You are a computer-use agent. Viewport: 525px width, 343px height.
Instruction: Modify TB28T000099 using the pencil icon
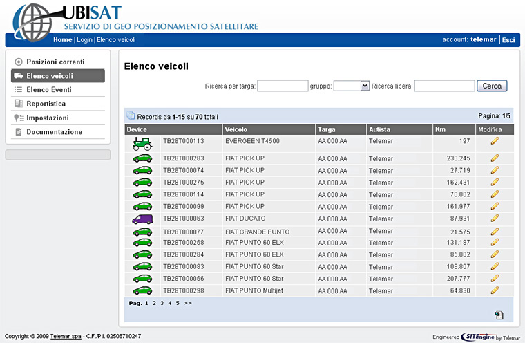pyautogui.click(x=495, y=206)
